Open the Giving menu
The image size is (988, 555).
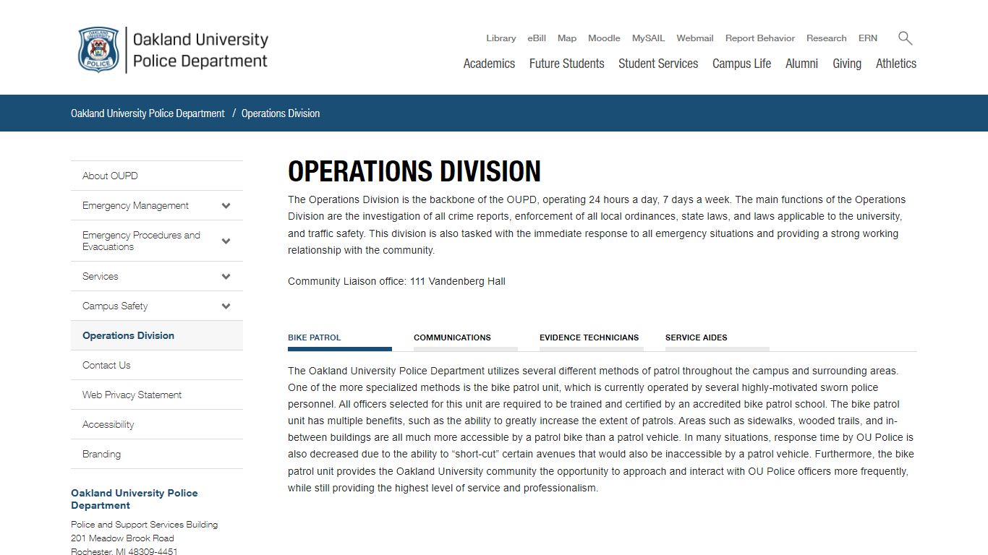pos(847,64)
